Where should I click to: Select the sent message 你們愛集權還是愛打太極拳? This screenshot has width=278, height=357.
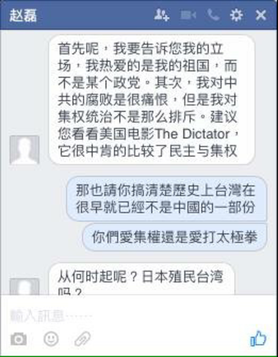coord(175,237)
